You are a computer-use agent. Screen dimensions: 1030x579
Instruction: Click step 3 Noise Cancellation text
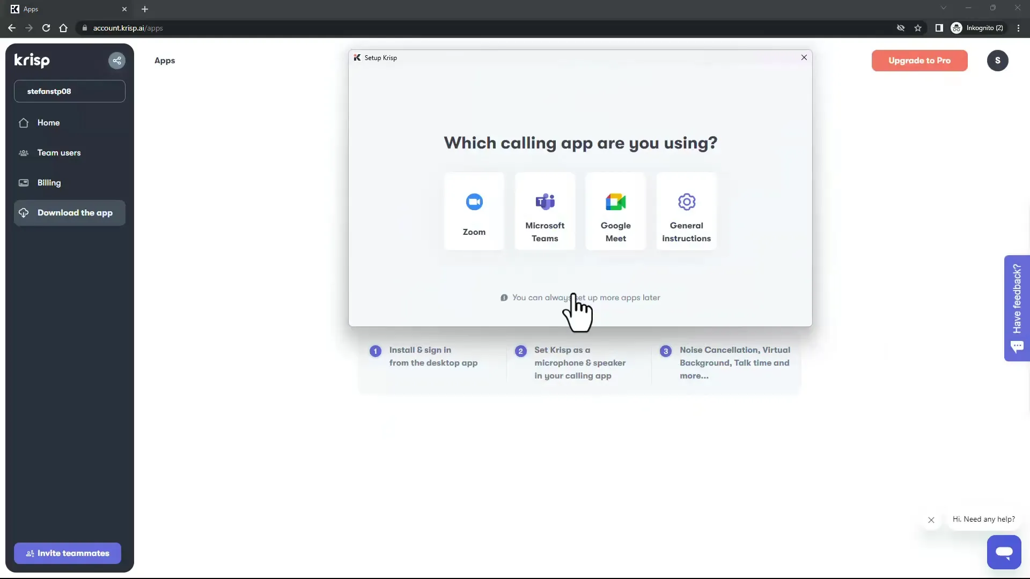pyautogui.click(x=735, y=363)
